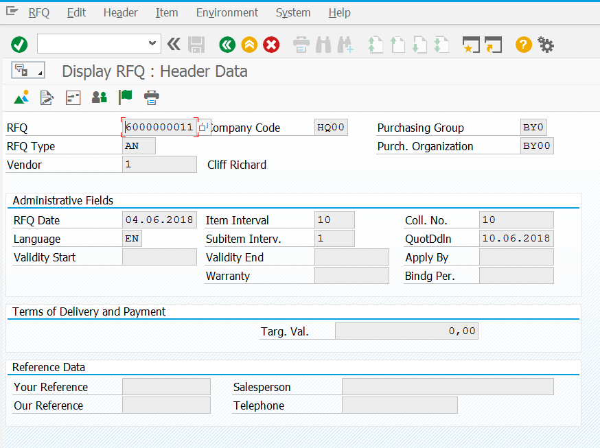600x448 pixels.
Task: Click the grey Print icon in standard toolbar
Action: pos(301,45)
